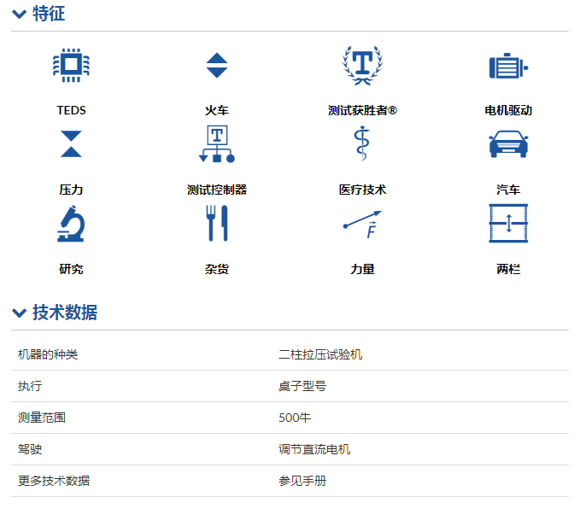Select the 汽车 car icon
This screenshot has height=526, width=574.
[508, 143]
